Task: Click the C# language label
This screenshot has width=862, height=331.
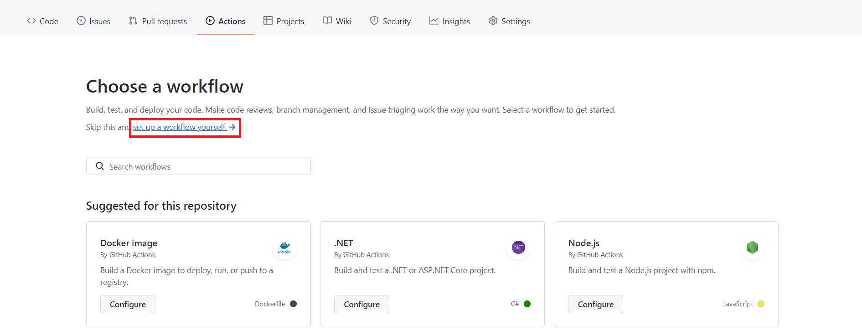Action: click(x=515, y=304)
